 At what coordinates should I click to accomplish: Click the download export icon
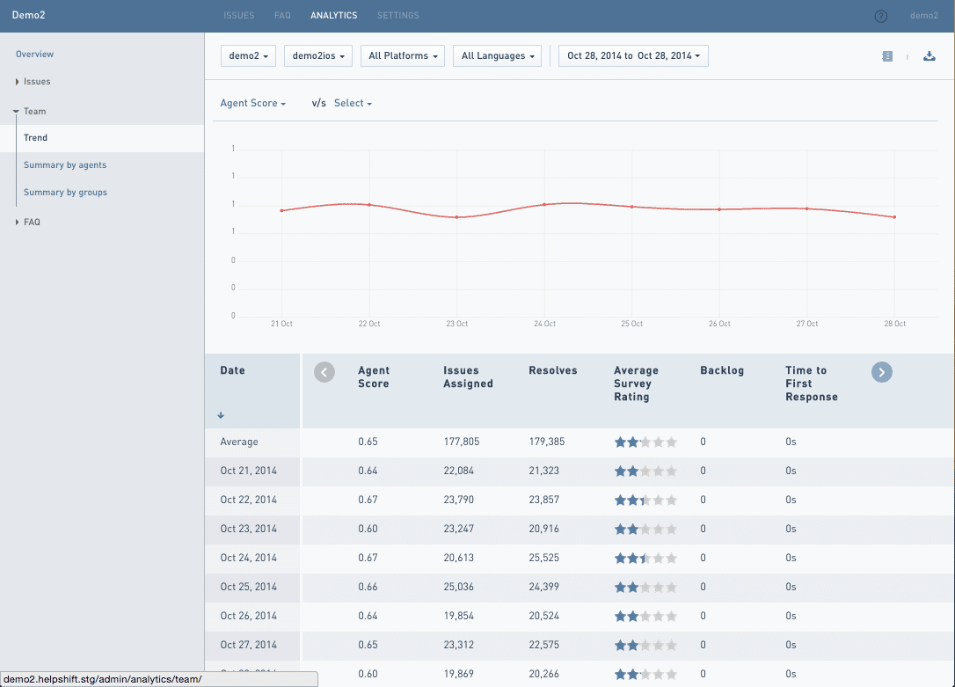pyautogui.click(x=929, y=55)
